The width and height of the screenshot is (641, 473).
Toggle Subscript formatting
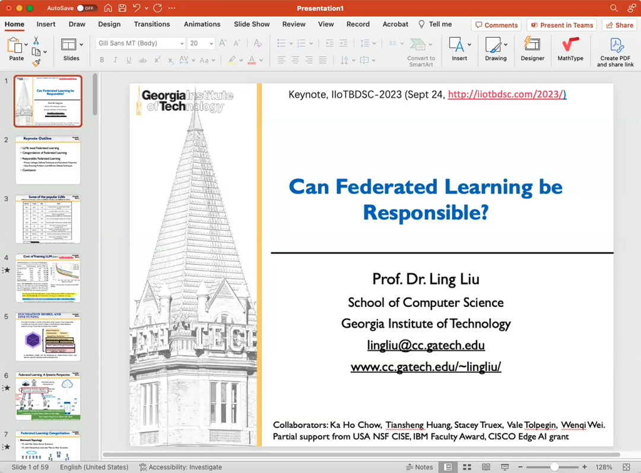[171, 60]
